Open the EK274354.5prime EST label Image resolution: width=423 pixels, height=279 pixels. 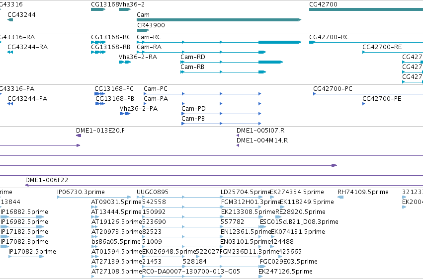coord(297,192)
